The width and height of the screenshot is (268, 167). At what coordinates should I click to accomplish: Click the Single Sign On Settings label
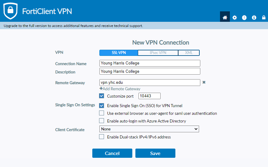75,105
